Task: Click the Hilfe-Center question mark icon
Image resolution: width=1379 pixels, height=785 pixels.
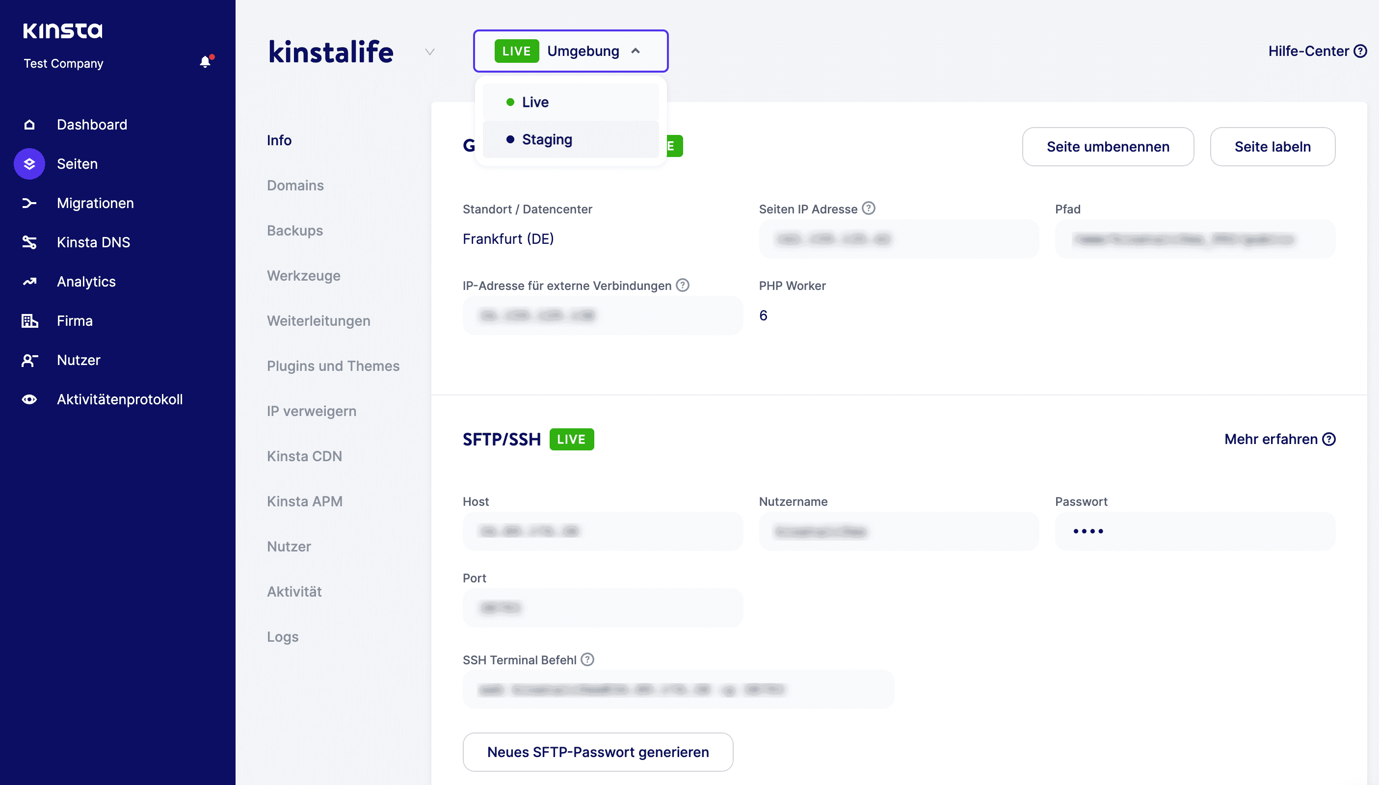Action: (1361, 51)
